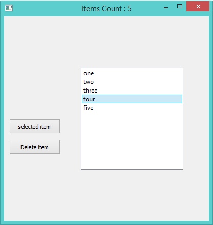The image size is (213, 225).
Task: Minimize the Items Count window
Action: [x=166, y=8]
